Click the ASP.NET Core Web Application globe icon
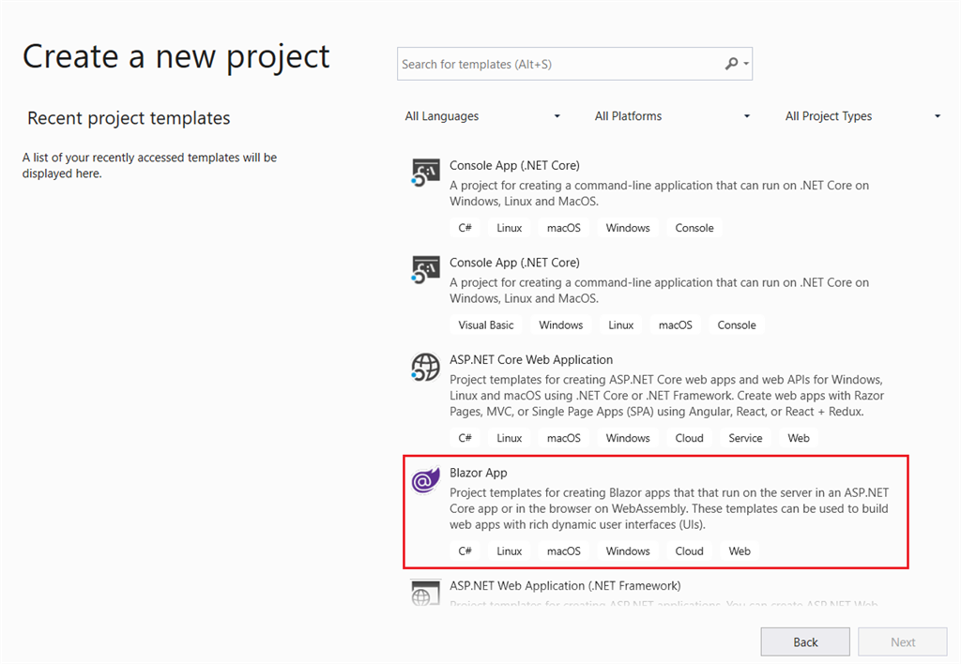This screenshot has width=961, height=664. [426, 368]
